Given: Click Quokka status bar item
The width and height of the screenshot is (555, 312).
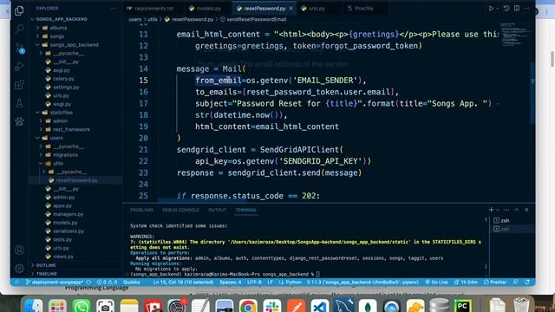Looking at the screenshot, I should 131,283.
